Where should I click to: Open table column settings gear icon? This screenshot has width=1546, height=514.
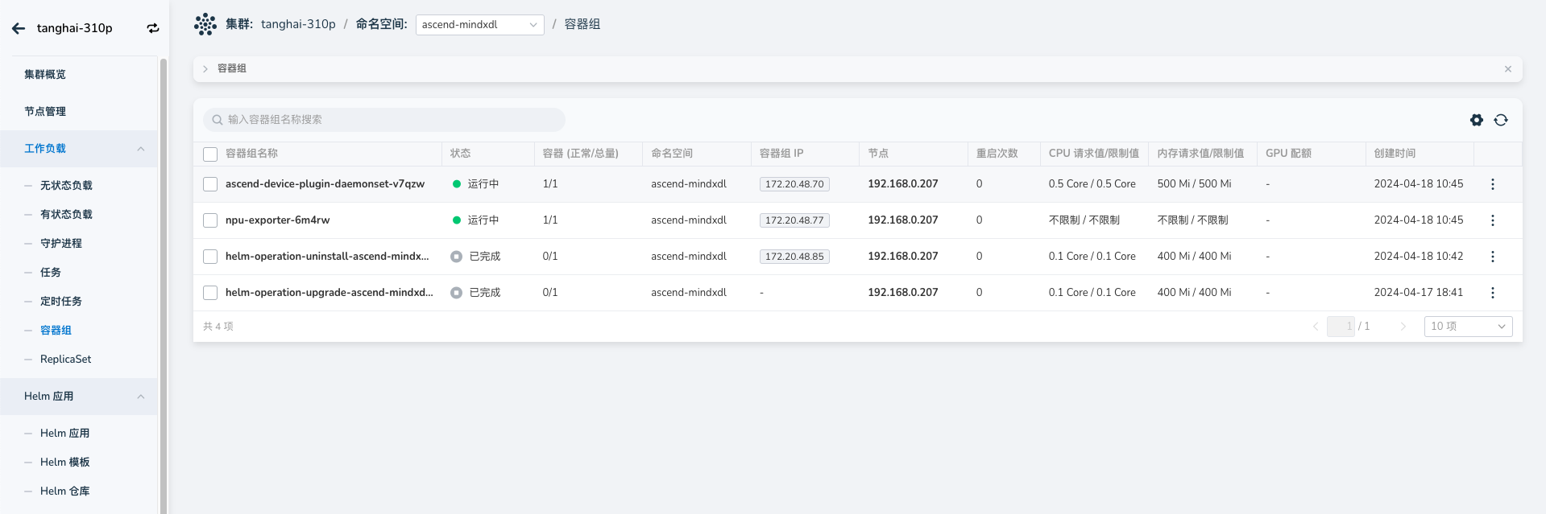pyautogui.click(x=1476, y=120)
